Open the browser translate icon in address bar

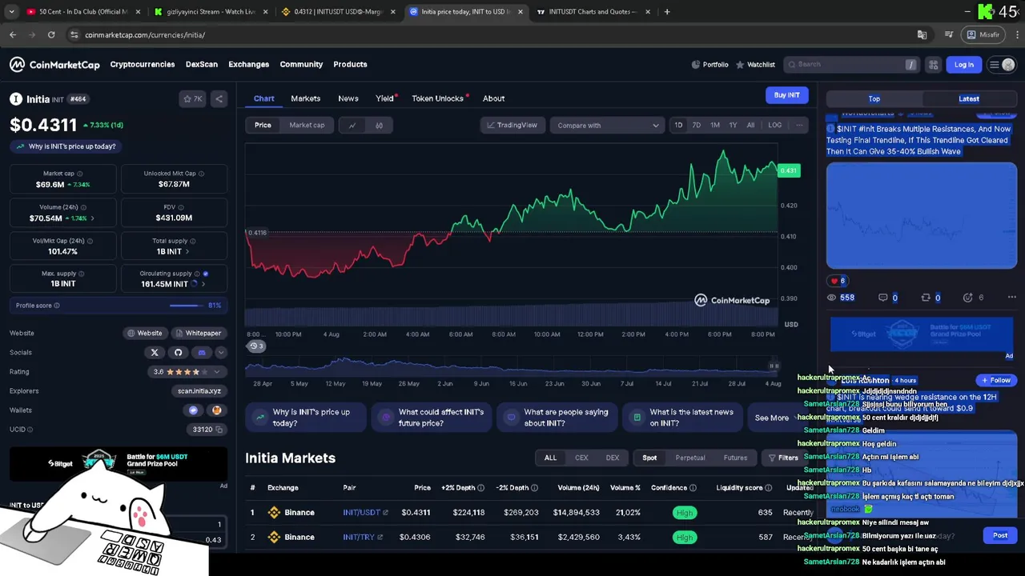922,34
